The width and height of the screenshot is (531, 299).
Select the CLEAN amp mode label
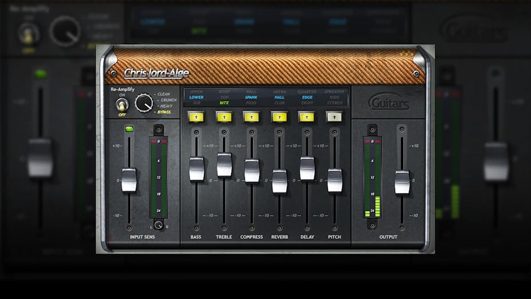click(x=163, y=94)
